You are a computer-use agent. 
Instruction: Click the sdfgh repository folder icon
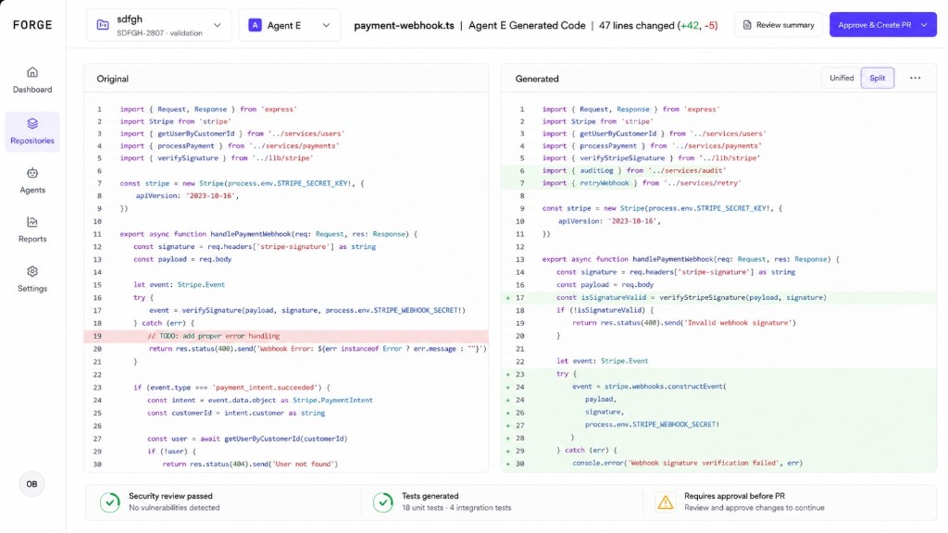pyautogui.click(x=103, y=25)
